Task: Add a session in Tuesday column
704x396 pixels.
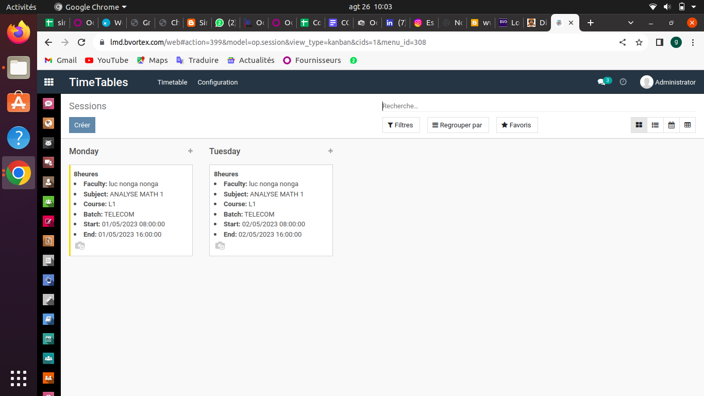Action: click(330, 151)
